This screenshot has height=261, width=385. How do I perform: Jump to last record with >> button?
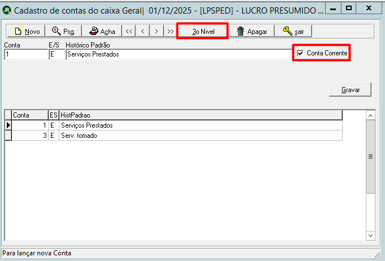click(x=170, y=31)
